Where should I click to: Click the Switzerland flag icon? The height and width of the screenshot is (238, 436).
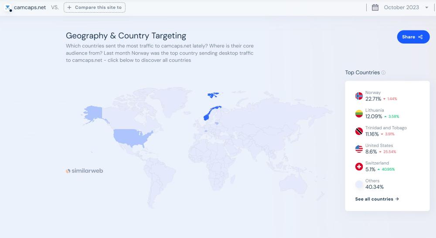tap(359, 167)
